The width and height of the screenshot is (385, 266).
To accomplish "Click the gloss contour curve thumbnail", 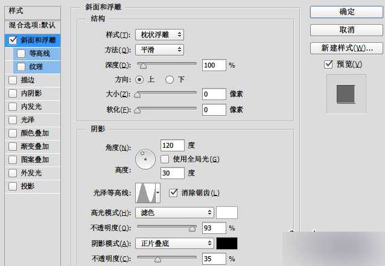I will click(x=145, y=192).
